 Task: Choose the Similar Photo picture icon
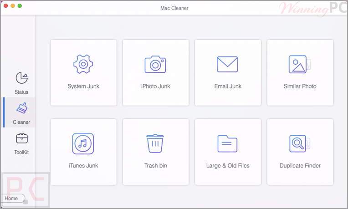(300, 64)
